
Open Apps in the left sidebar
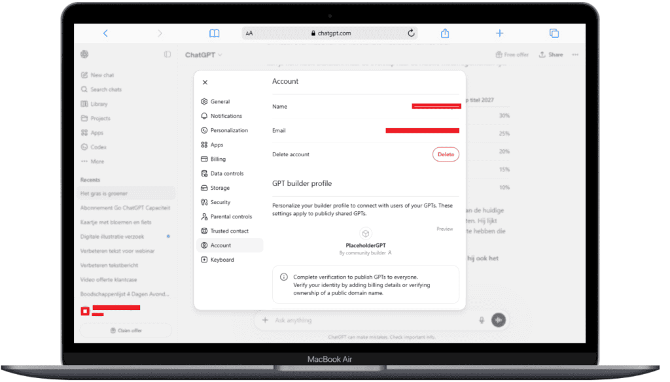coord(92,133)
